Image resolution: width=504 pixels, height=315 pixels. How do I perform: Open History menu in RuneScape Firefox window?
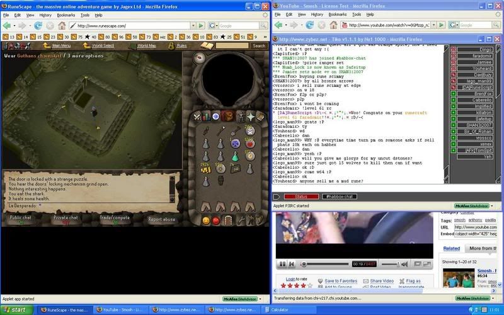click(x=45, y=15)
